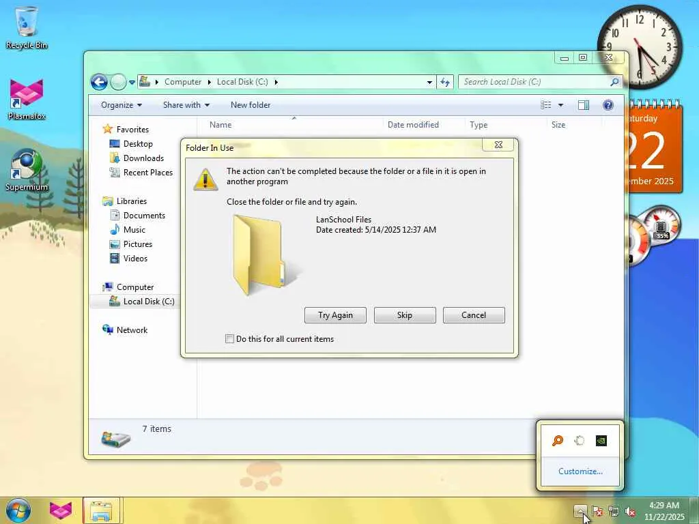Launch Plasmafox from the taskbar

(x=60, y=510)
